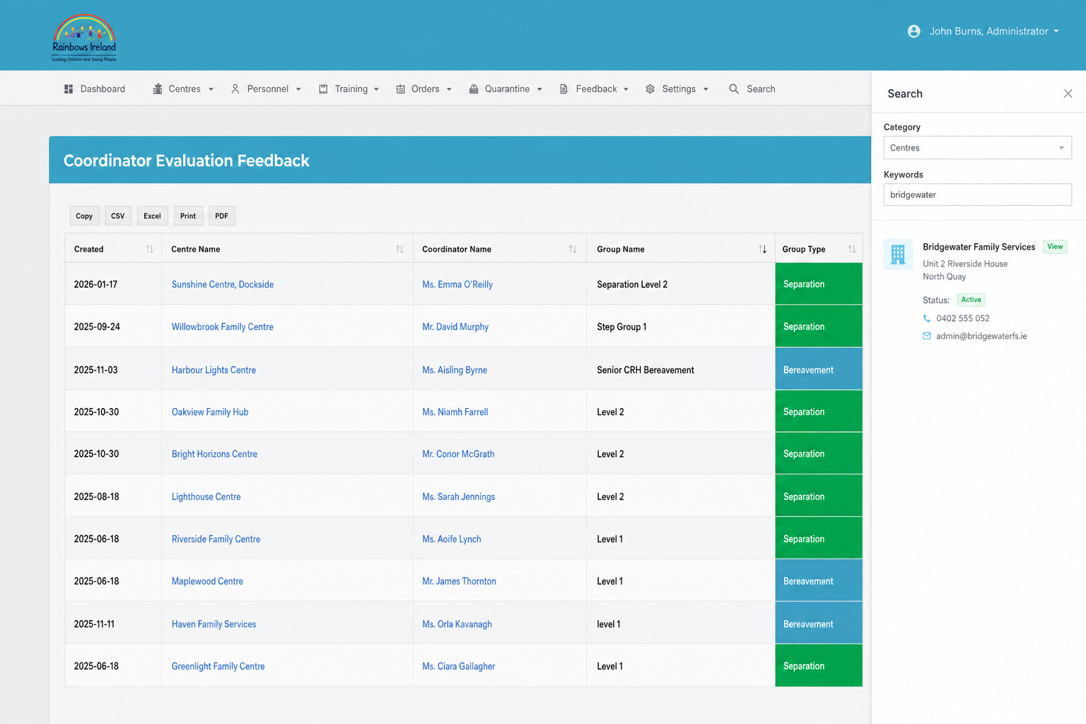
Task: Click the Dashboard grid icon
Action: [69, 89]
